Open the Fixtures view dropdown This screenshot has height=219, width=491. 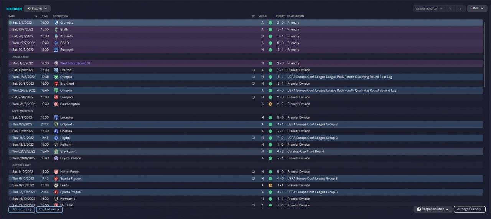[37, 8]
